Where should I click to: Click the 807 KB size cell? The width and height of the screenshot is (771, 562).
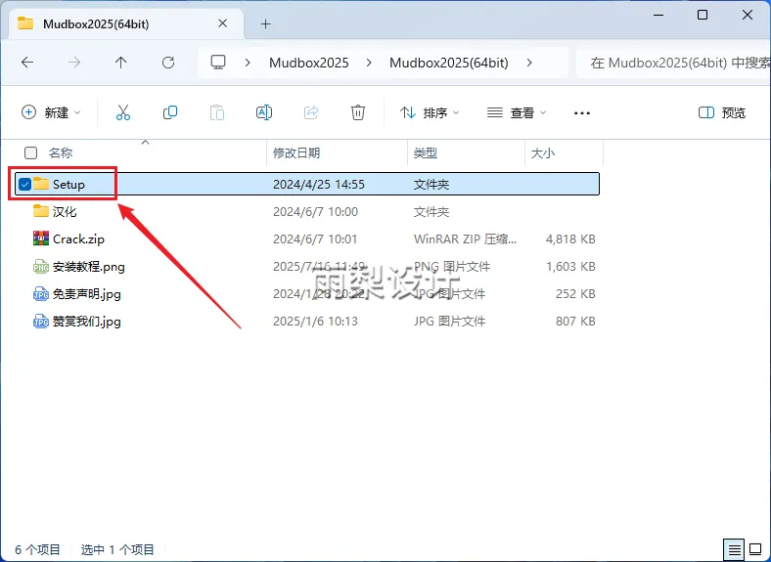[575, 322]
